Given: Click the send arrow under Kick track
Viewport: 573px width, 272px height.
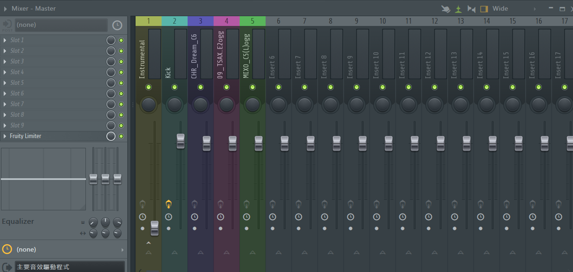Looking at the screenshot, I should click(x=175, y=253).
